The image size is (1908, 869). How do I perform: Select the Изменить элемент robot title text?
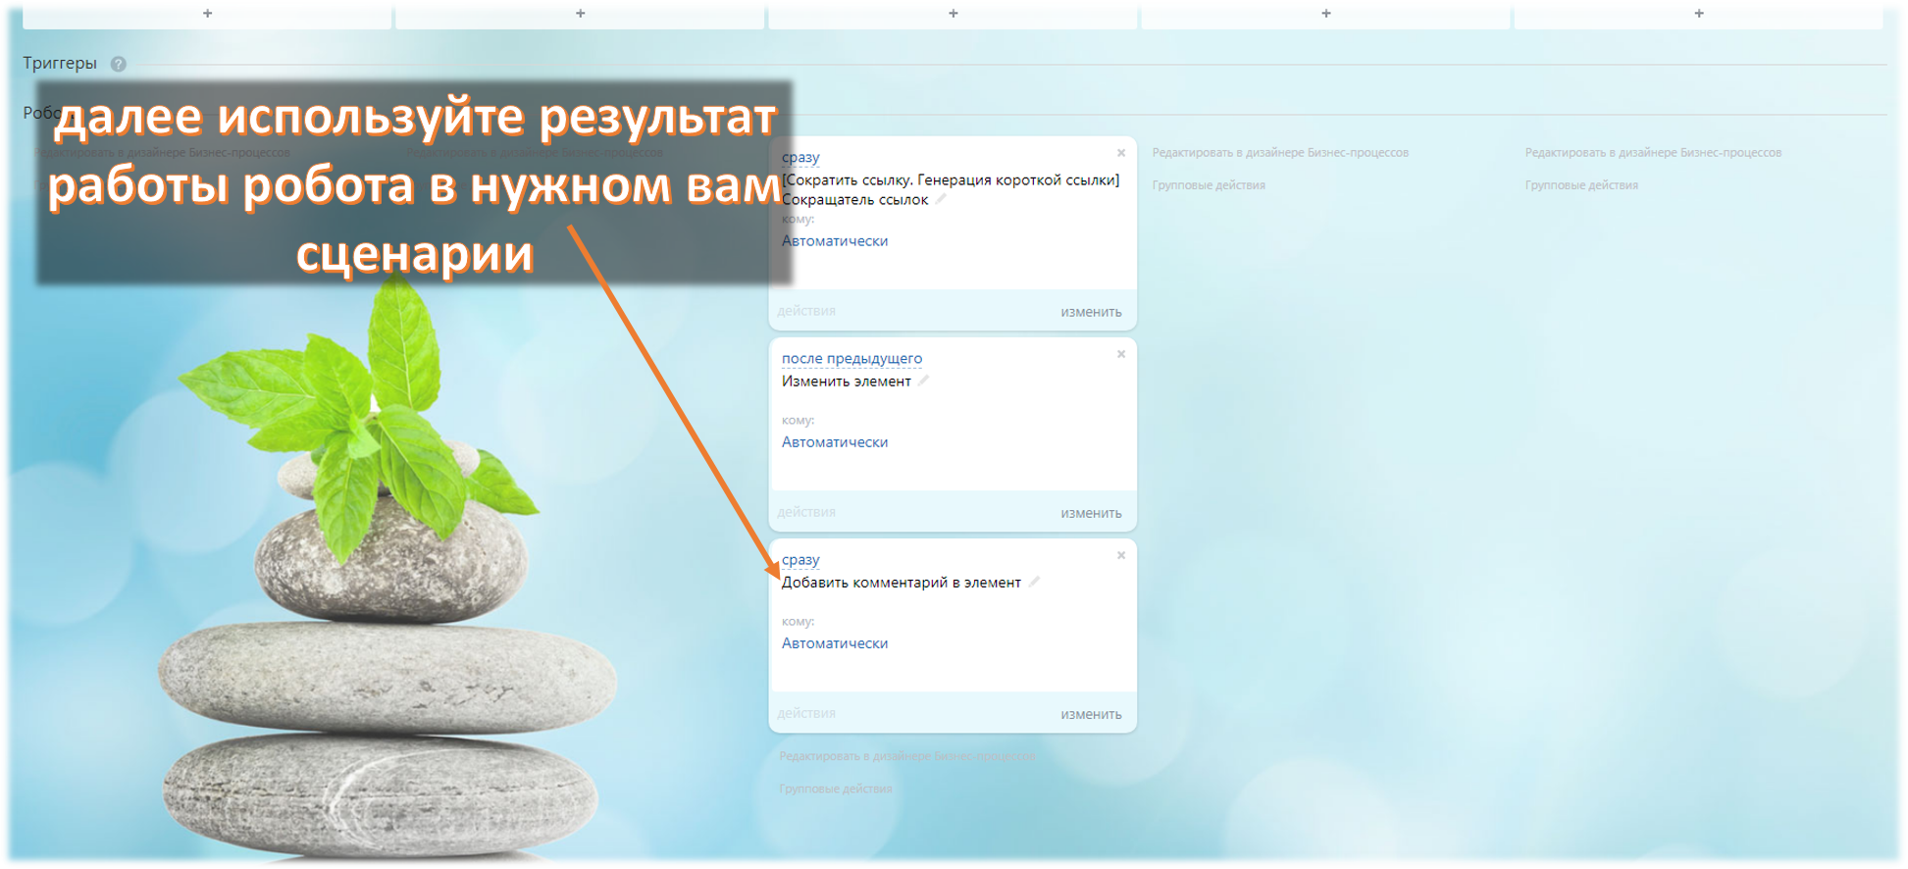[847, 381]
